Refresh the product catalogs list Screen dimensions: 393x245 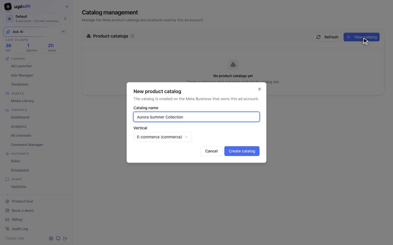[x=327, y=37]
